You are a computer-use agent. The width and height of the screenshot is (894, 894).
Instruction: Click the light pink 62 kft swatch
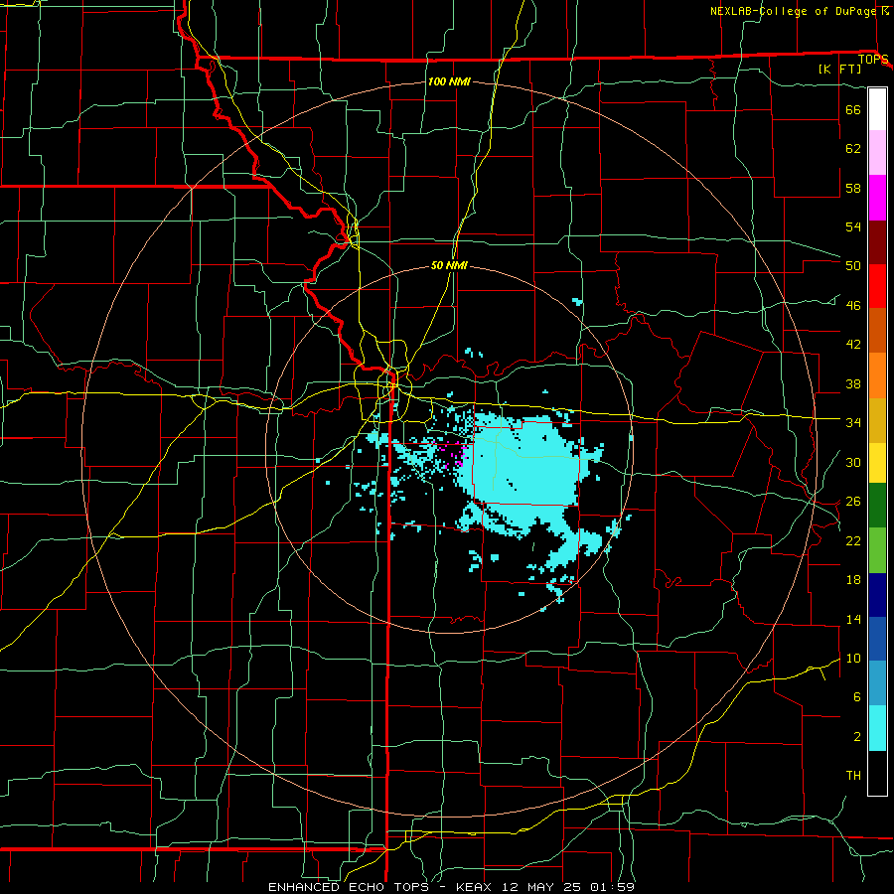point(877,153)
